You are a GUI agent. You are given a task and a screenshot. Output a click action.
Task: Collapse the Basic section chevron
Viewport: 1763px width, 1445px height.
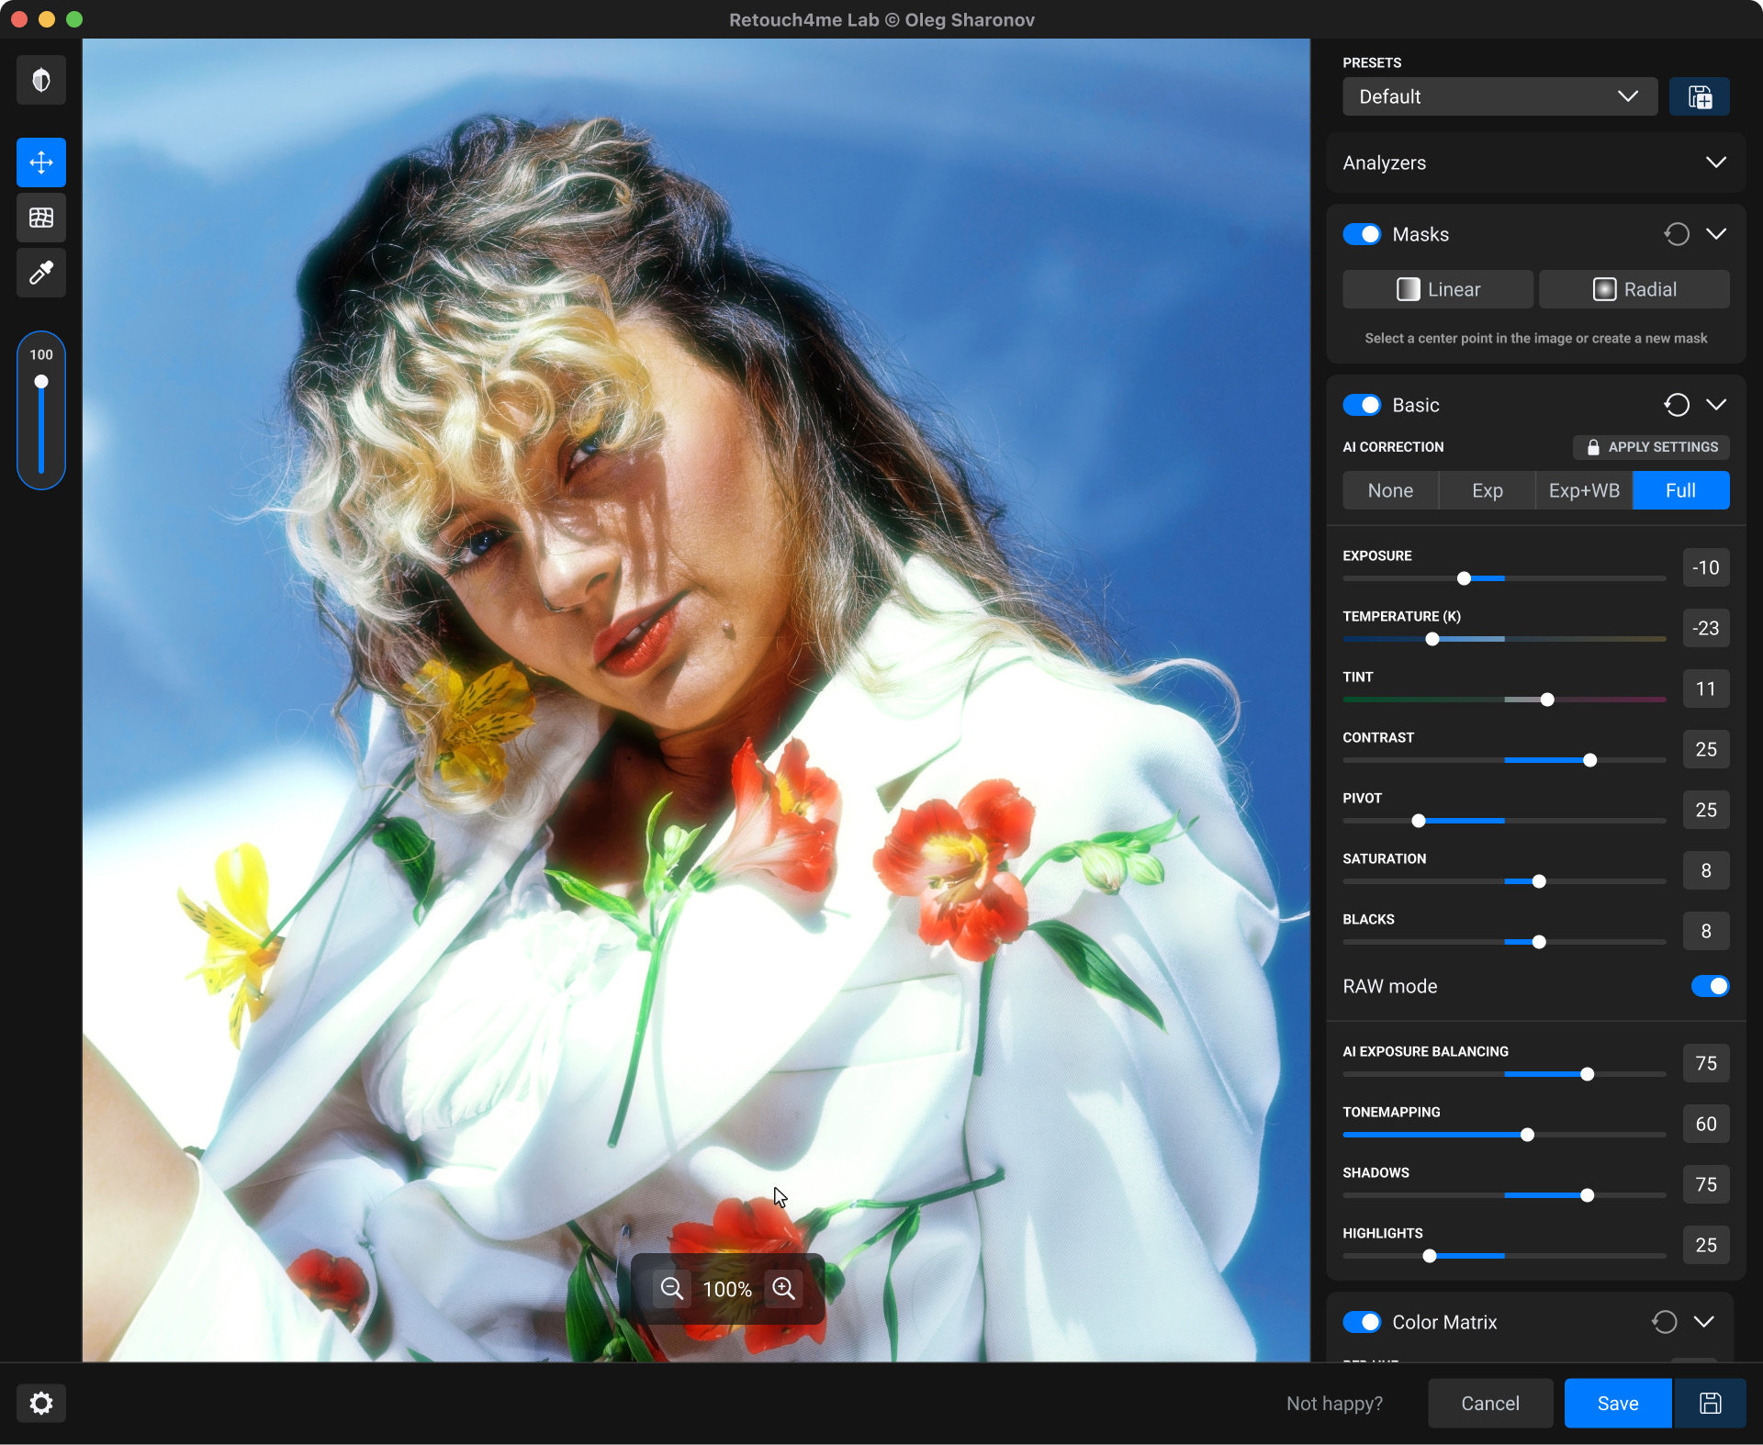[x=1716, y=405]
